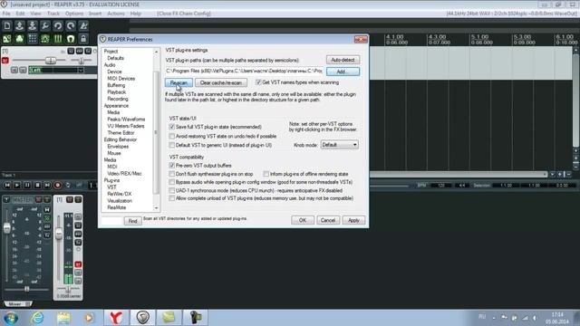The width and height of the screenshot is (580, 326).
Task: Toggle the Locking padlock toolbar icon
Action: (83, 38)
